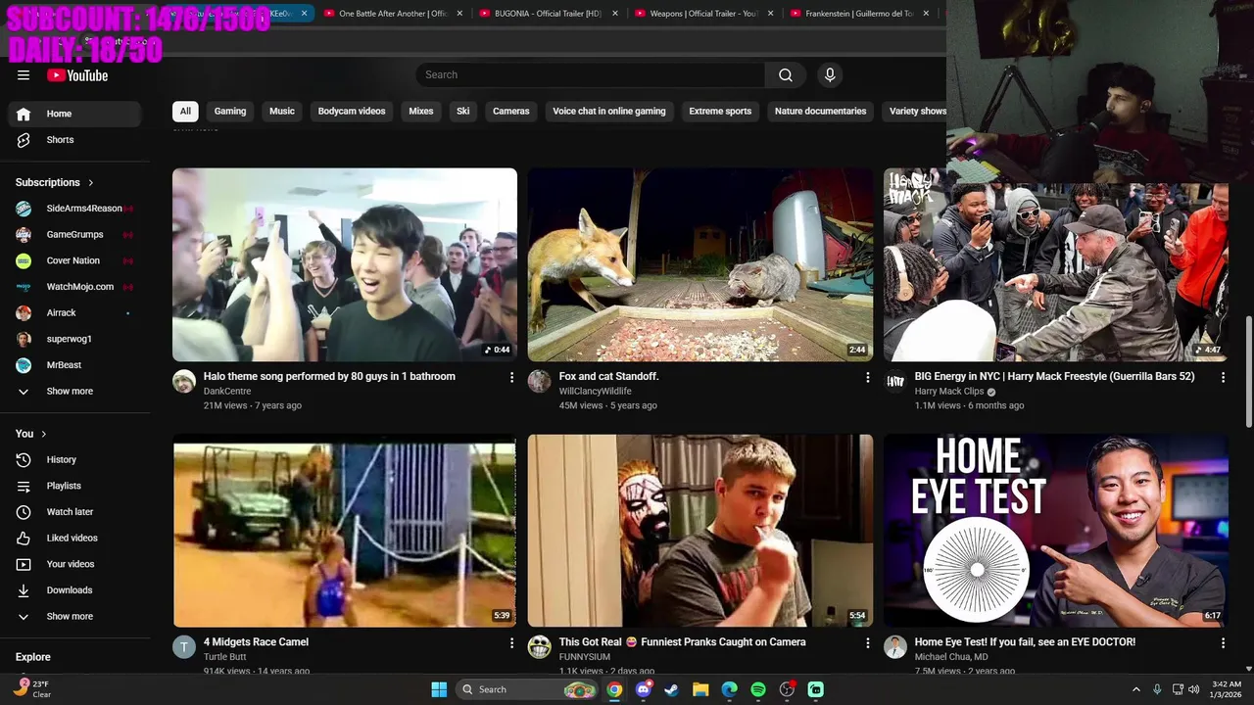Open MrBeast subscription channel
The height and width of the screenshot is (705, 1254).
tap(75, 365)
